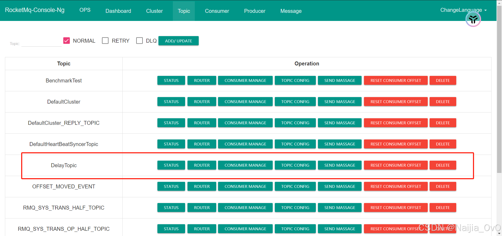The height and width of the screenshot is (236, 502).
Task: Open CONSUMER MANAGE for DelayTopic
Action: 245,165
